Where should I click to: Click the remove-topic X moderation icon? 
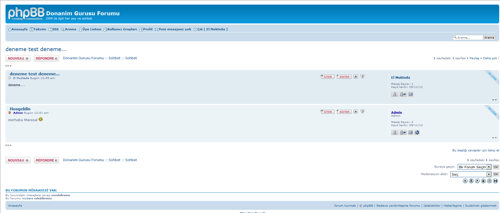[465, 181]
